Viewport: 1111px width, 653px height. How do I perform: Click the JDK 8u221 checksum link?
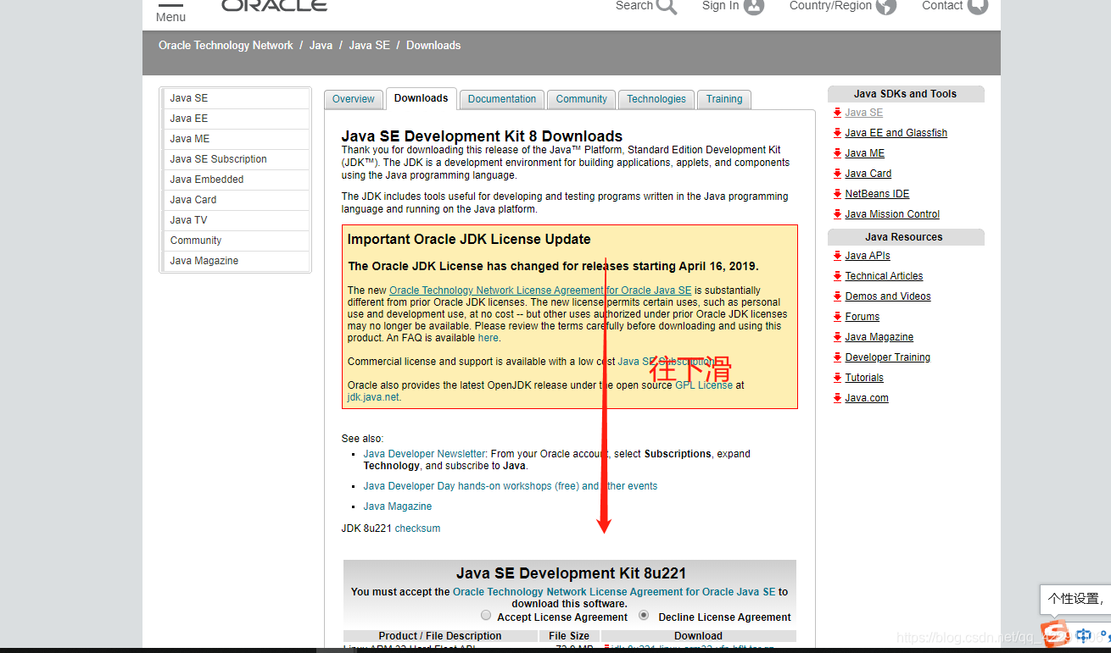[417, 528]
